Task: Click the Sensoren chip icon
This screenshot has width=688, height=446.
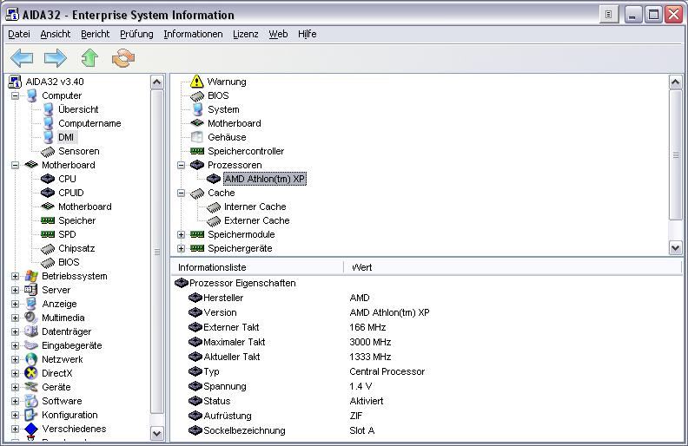Action: [48, 152]
